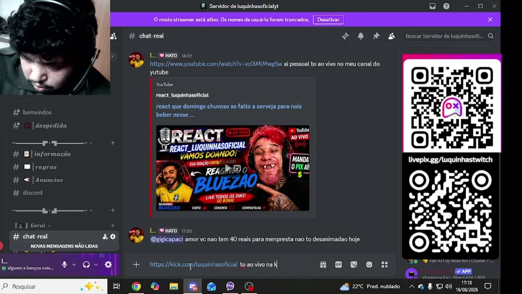
Task: Open notification settings bell icon
Action: (361, 36)
